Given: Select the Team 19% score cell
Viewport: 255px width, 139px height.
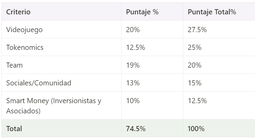Looking at the screenshot, I should [x=132, y=65].
